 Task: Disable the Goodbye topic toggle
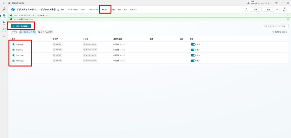coord(193,45)
